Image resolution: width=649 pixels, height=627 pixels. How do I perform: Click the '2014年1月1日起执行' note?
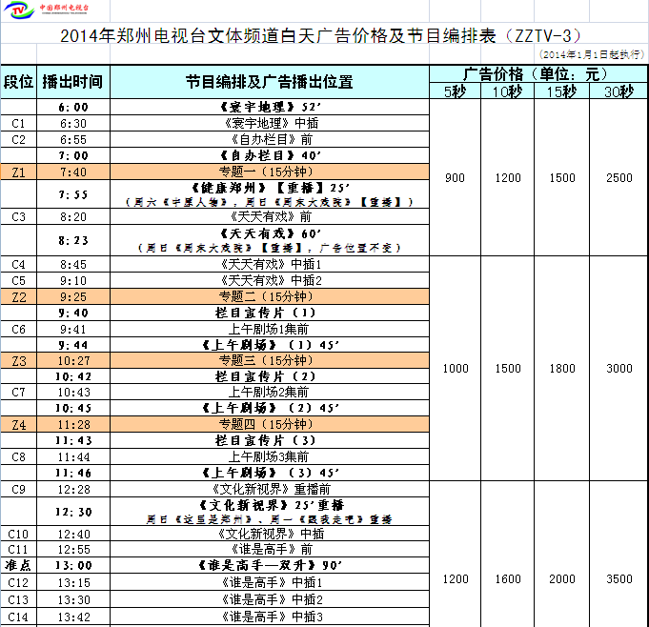tap(592, 54)
